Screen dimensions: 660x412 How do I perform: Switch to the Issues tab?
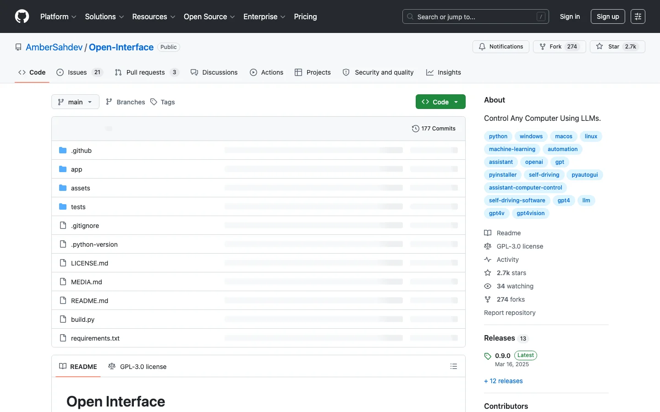[80, 72]
